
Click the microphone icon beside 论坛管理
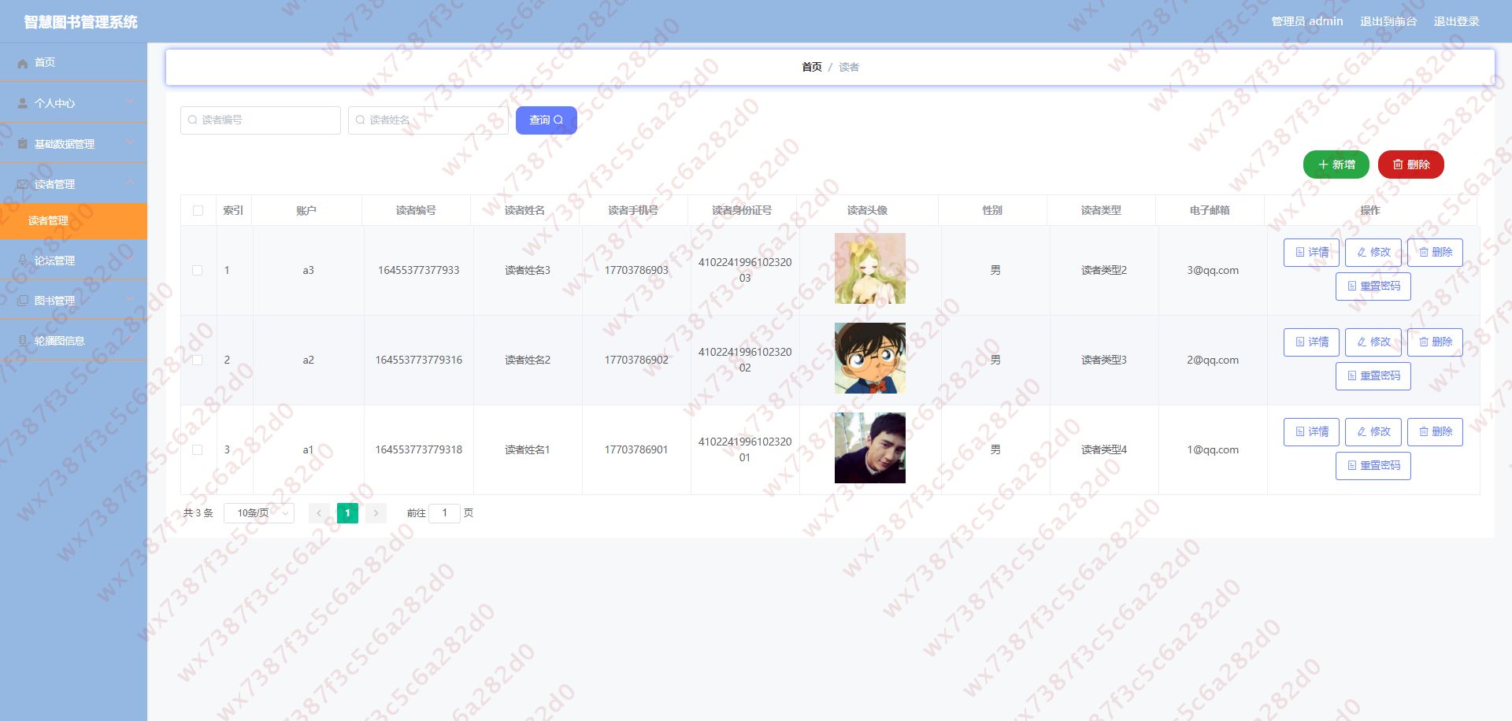click(x=23, y=261)
